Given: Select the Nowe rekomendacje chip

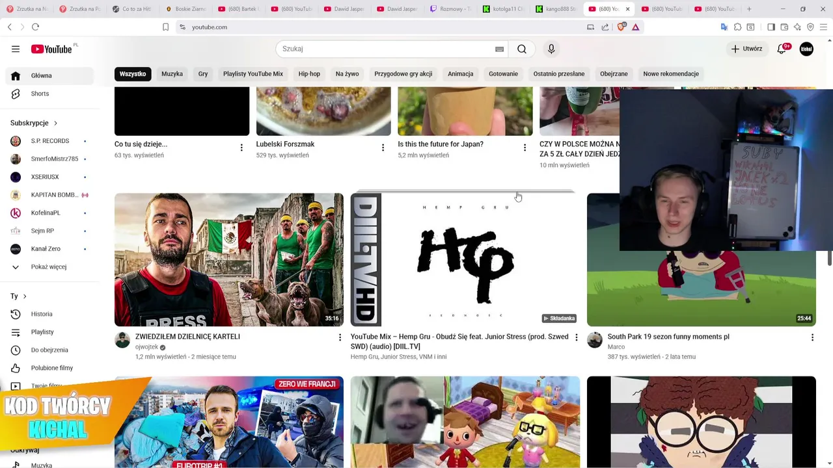Looking at the screenshot, I should (671, 73).
